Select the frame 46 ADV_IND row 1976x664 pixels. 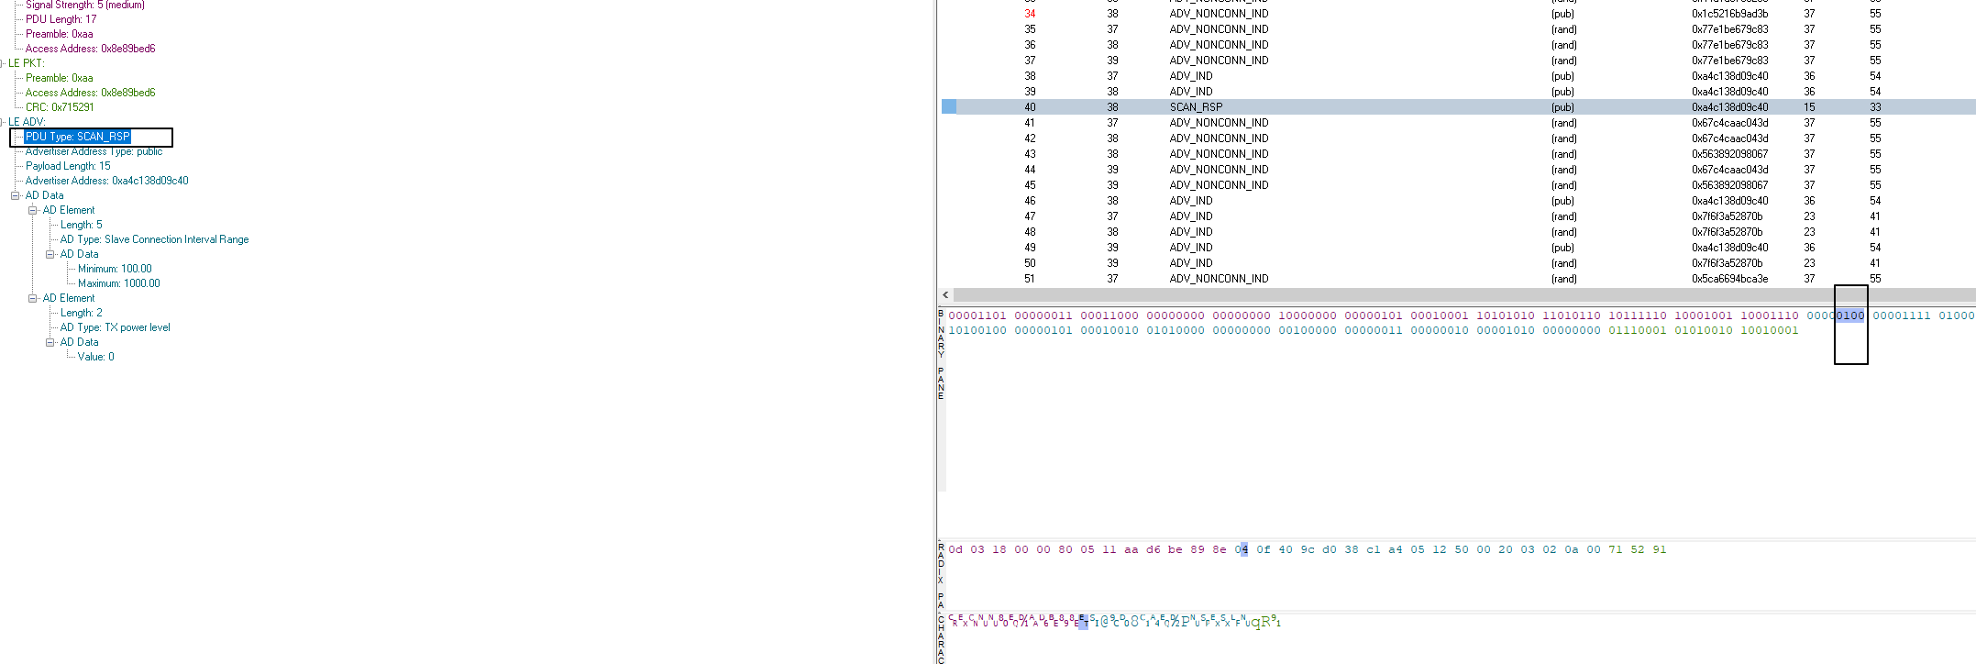(1458, 201)
